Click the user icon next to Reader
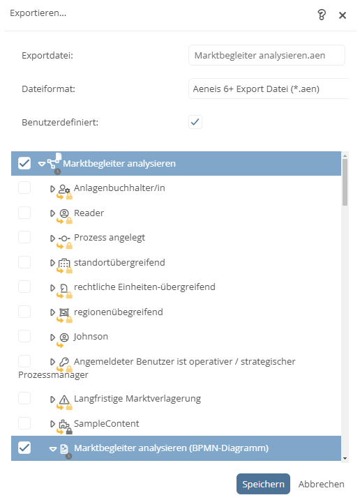This screenshot has width=360, height=502. click(64, 213)
